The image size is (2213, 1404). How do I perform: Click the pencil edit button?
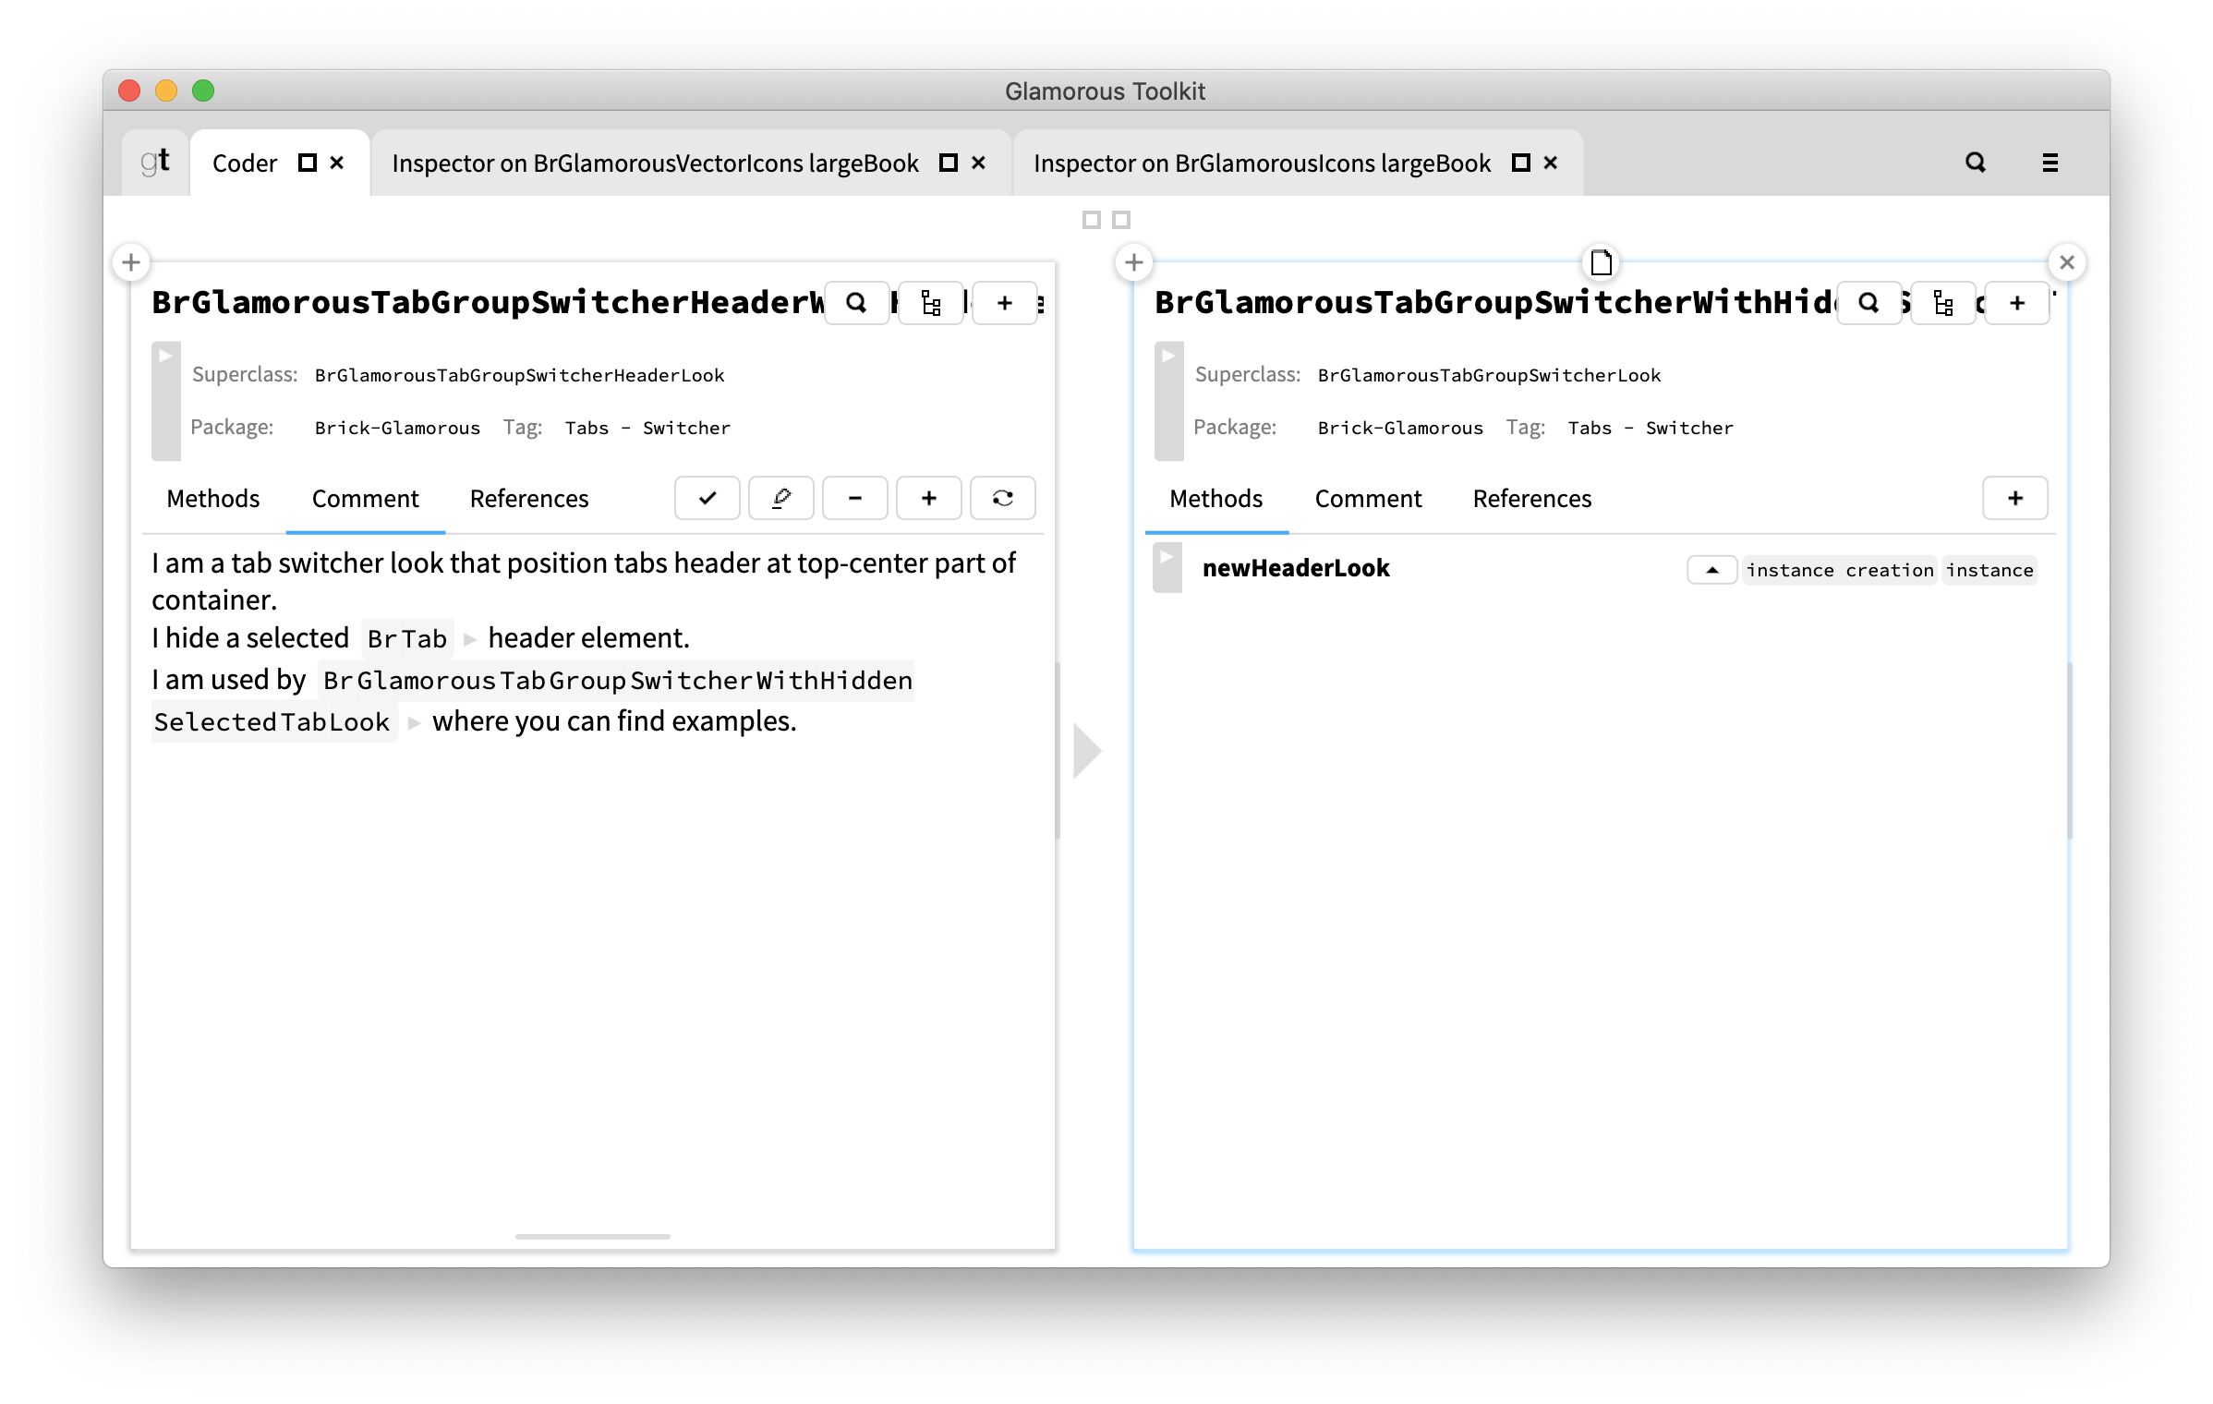(781, 499)
